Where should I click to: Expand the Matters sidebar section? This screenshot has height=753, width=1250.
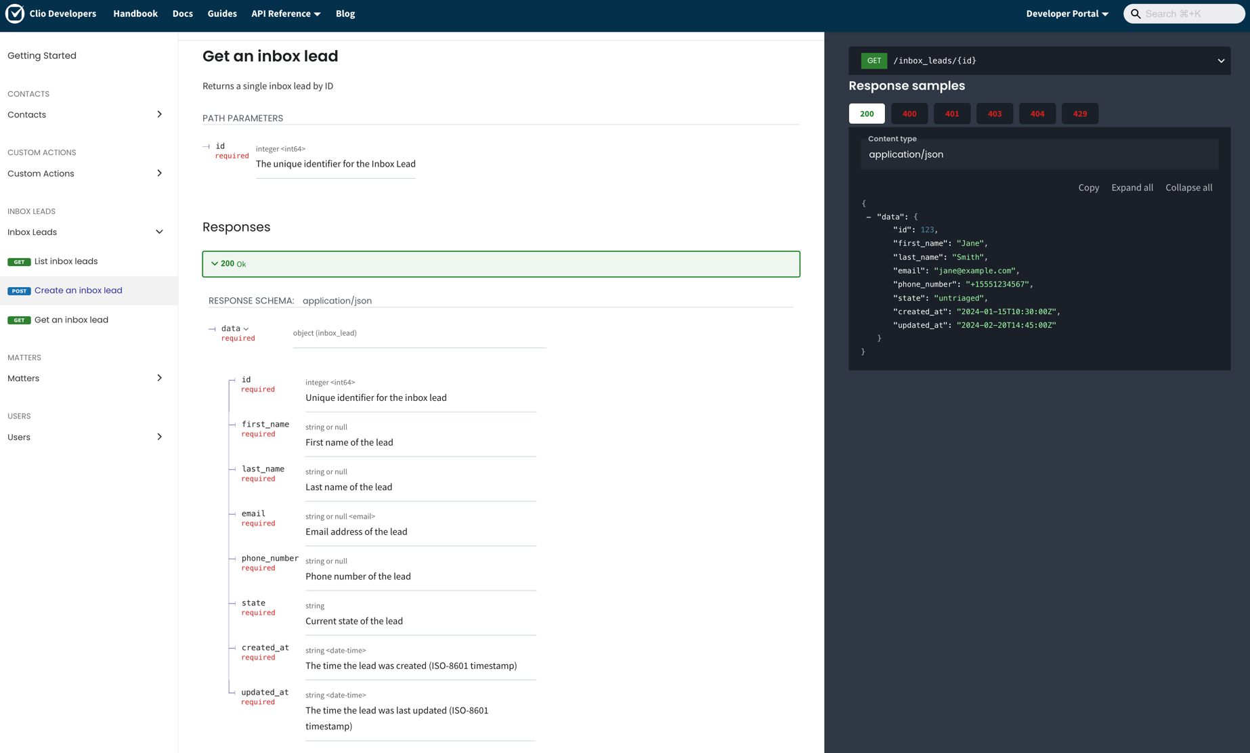pyautogui.click(x=159, y=378)
